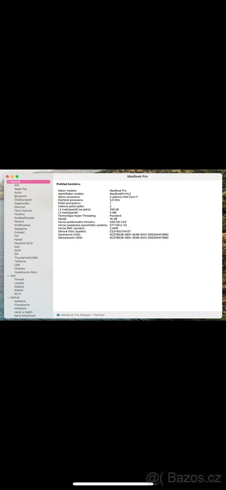Collapse the Softvér section disclosure arrow
The height and width of the screenshot is (490, 226).
pyautogui.click(x=8, y=298)
